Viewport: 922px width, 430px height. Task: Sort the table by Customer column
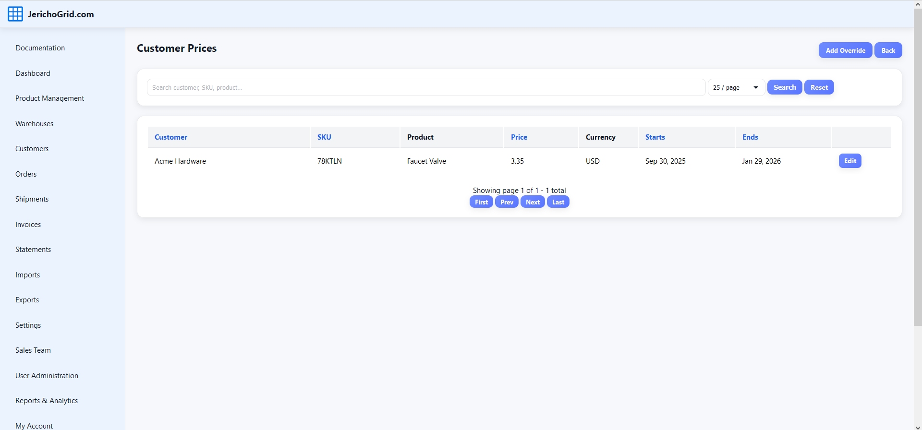click(x=171, y=137)
